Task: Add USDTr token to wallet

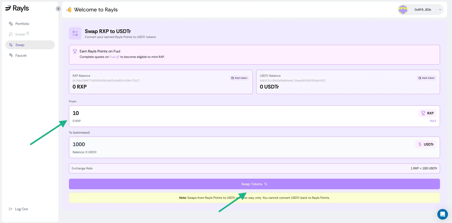Action: (427, 78)
